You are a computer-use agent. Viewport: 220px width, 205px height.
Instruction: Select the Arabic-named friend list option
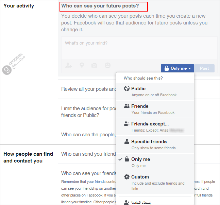(155, 202)
